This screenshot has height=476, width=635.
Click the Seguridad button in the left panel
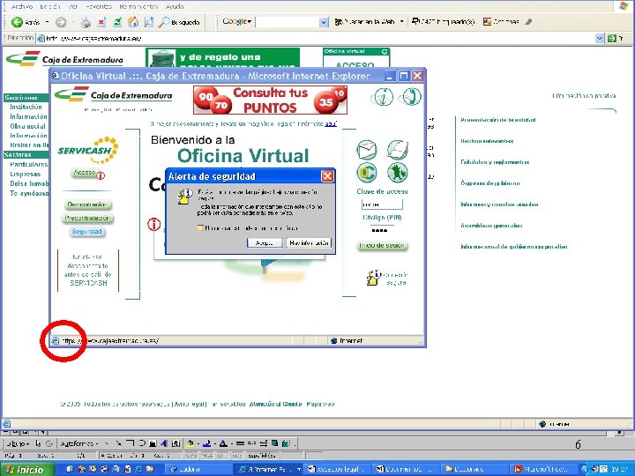click(x=86, y=232)
